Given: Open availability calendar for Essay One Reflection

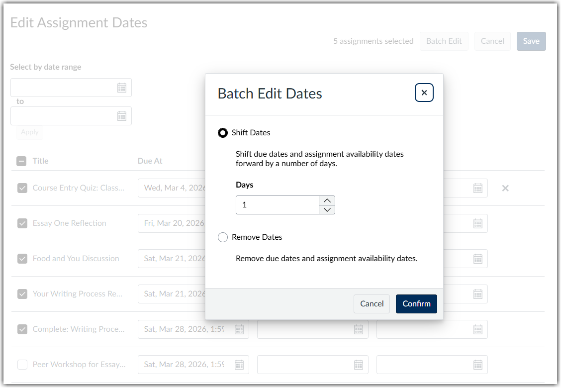Looking at the screenshot, I should pos(478,223).
